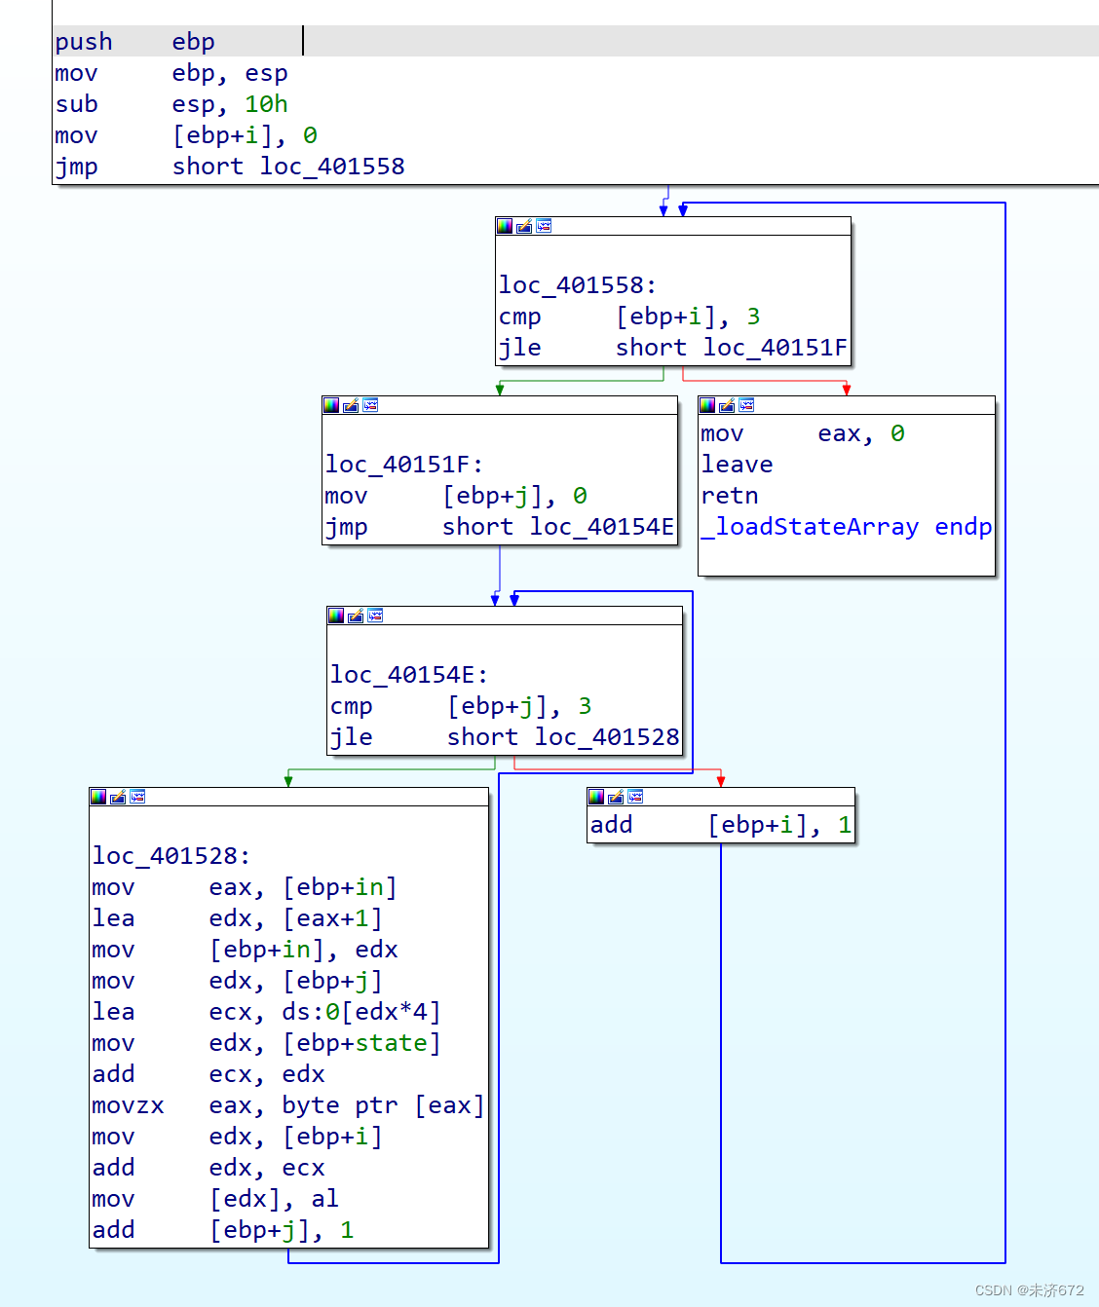Click the 'mov [ebp+j], 0' instruction
This screenshot has height=1307, width=1099.
pos(456,496)
